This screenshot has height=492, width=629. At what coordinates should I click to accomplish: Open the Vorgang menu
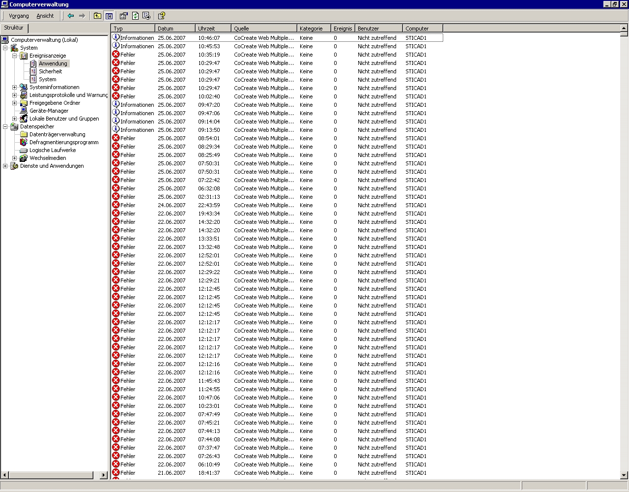click(x=19, y=16)
